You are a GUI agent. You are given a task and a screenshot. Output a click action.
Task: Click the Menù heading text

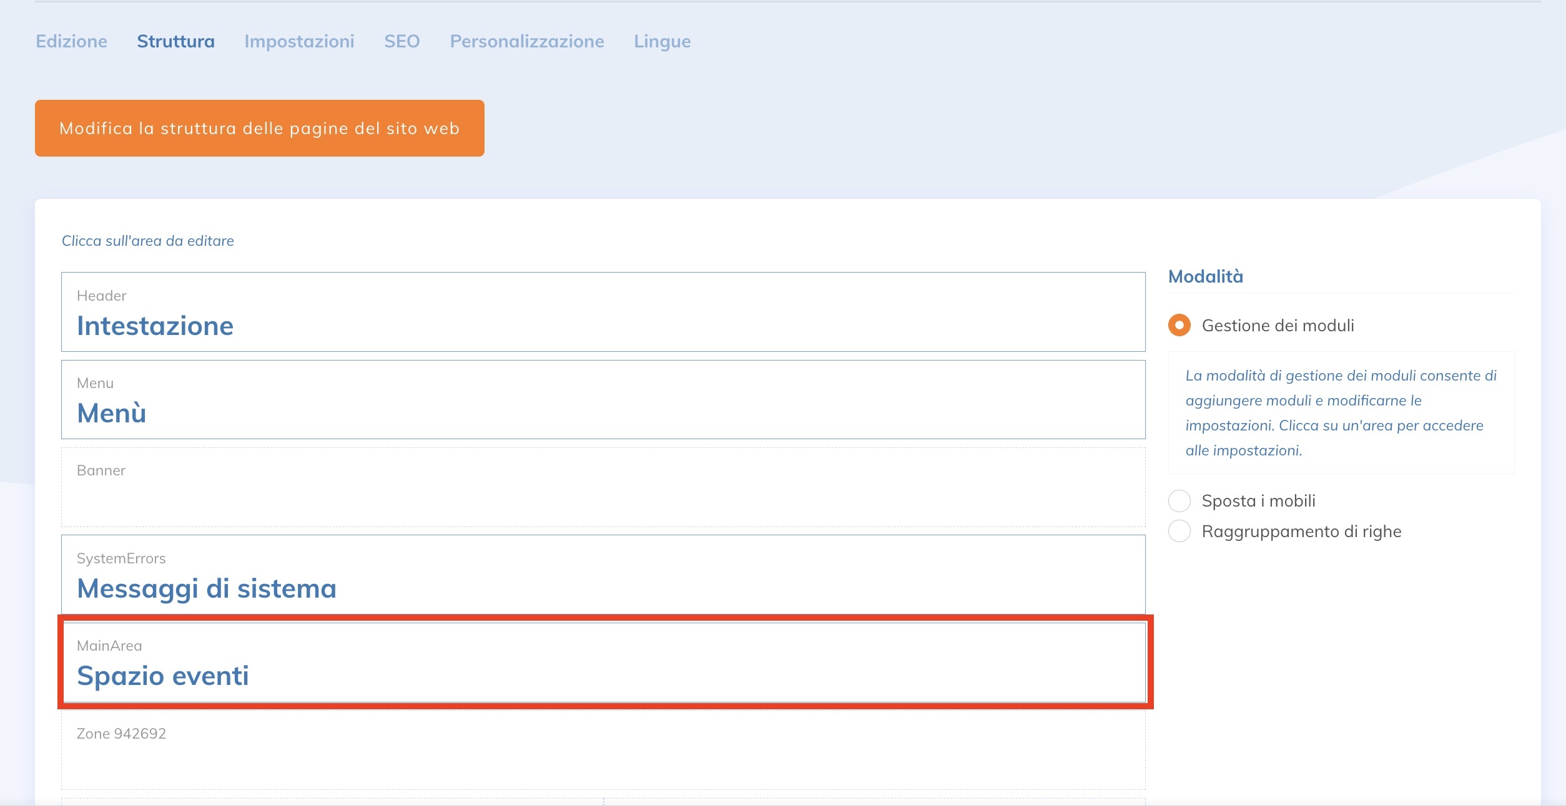[111, 414]
